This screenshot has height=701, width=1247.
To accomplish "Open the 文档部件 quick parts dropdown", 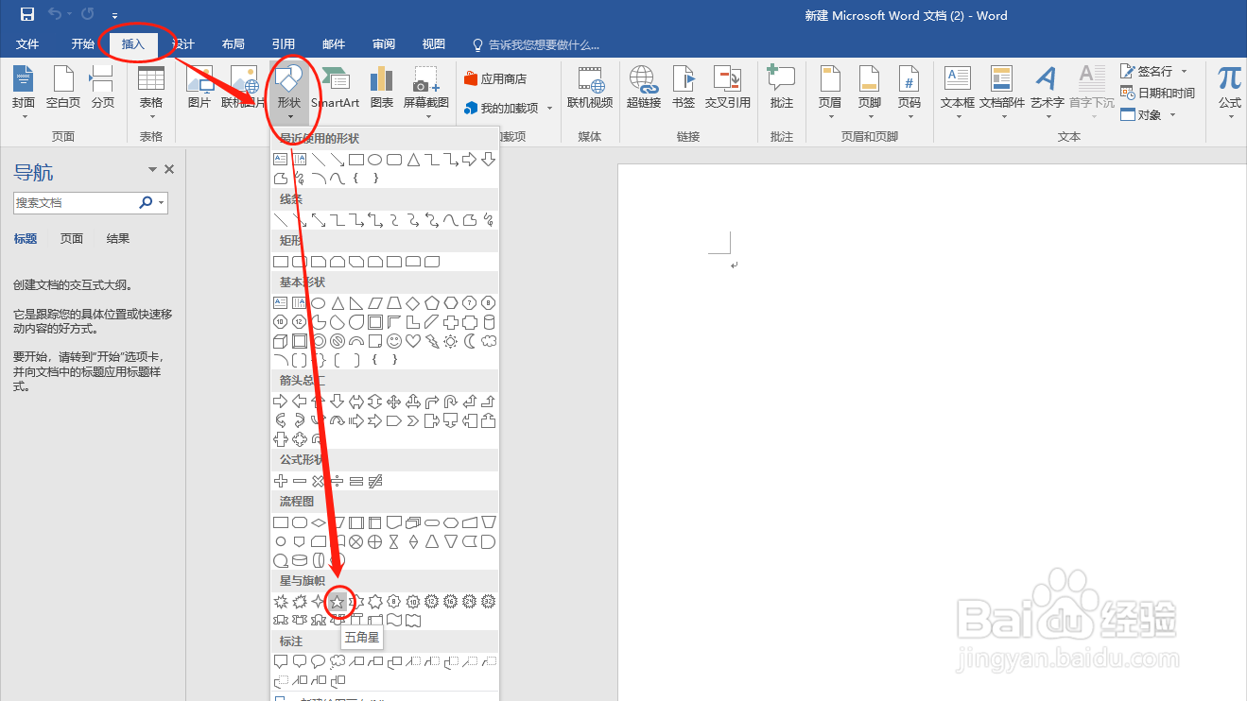I will point(1002,93).
